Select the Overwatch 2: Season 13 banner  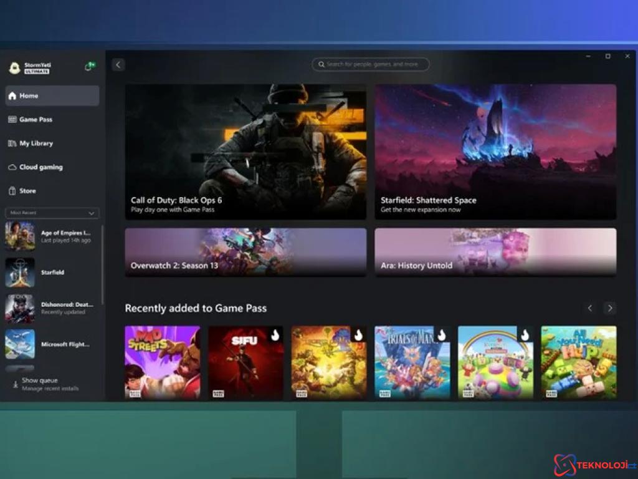pos(245,252)
